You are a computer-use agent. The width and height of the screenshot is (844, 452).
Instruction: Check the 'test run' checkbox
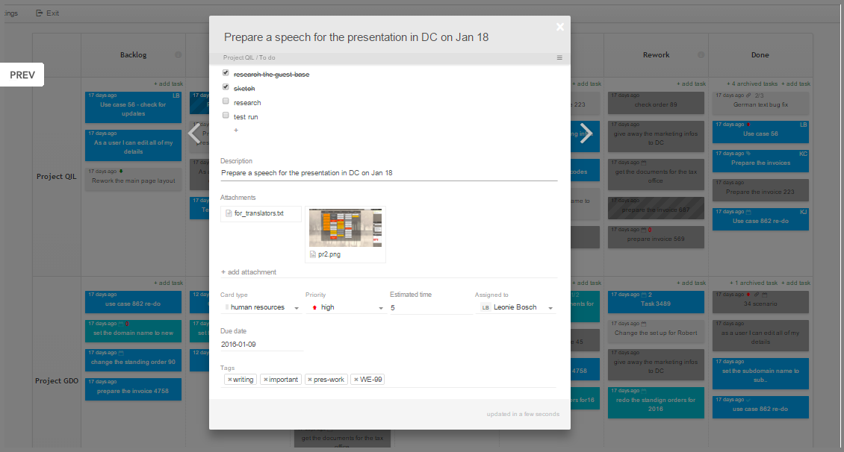point(226,116)
